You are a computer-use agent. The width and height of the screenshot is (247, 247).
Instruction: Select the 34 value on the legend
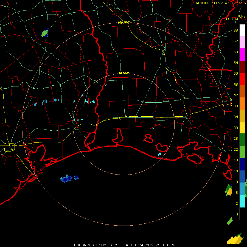coord(236,117)
